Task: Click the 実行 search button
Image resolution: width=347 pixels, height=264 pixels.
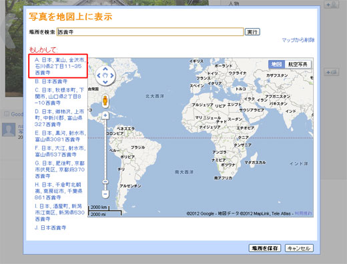Action: 252,32
